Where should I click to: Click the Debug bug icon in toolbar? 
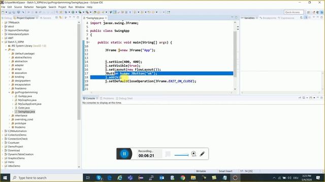click(67, 12)
